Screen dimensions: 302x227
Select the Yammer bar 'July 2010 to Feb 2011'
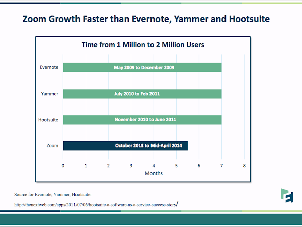pos(142,94)
